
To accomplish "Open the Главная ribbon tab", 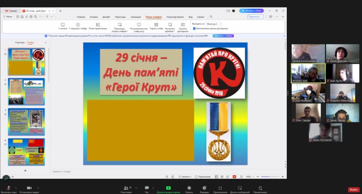I will coord(81,17).
